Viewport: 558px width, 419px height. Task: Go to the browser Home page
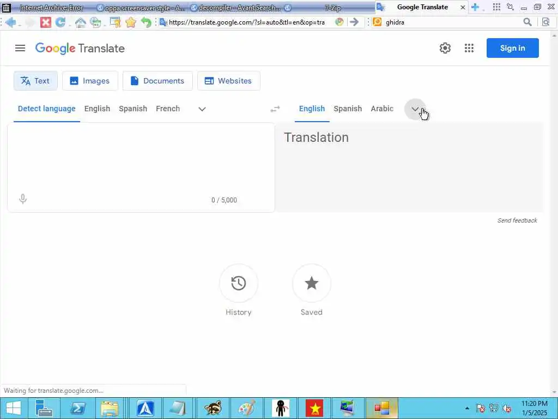[81, 23]
